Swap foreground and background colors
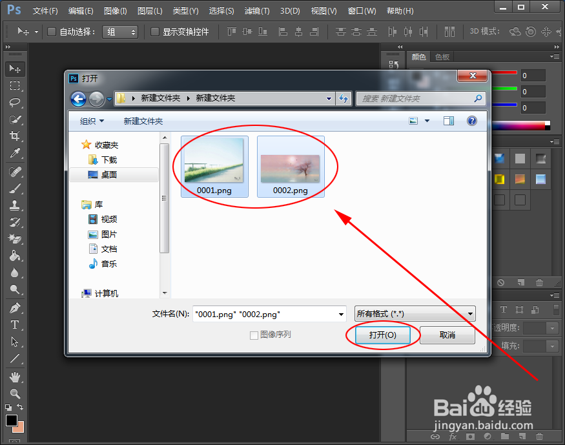Image resolution: width=565 pixels, height=445 pixels. [20, 407]
